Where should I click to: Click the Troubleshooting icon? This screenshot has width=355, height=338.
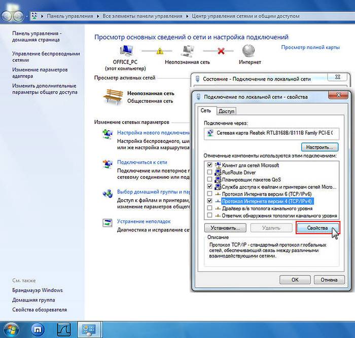pyautogui.click(x=108, y=223)
